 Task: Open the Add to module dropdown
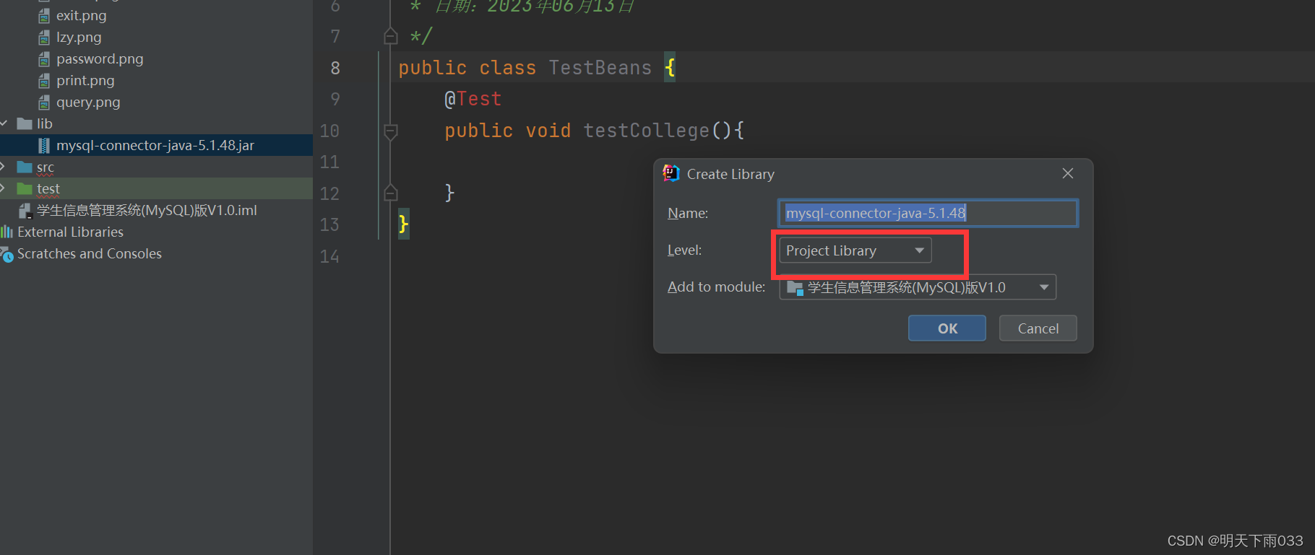tap(918, 287)
